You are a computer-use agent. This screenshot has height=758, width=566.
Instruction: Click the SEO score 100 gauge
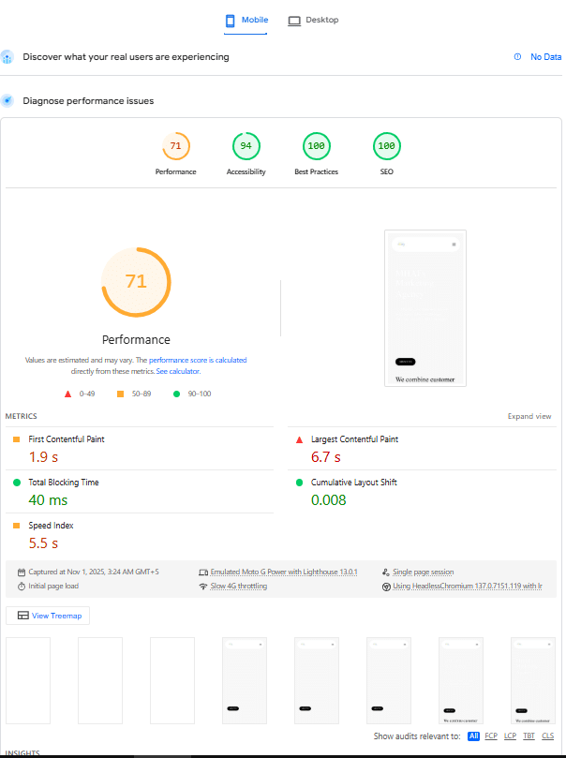(385, 146)
